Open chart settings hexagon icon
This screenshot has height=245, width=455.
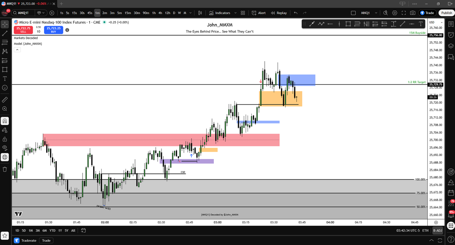395,13
